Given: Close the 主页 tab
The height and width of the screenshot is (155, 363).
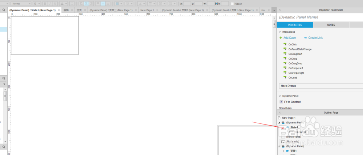Looking at the screenshot, I should point(85,10).
